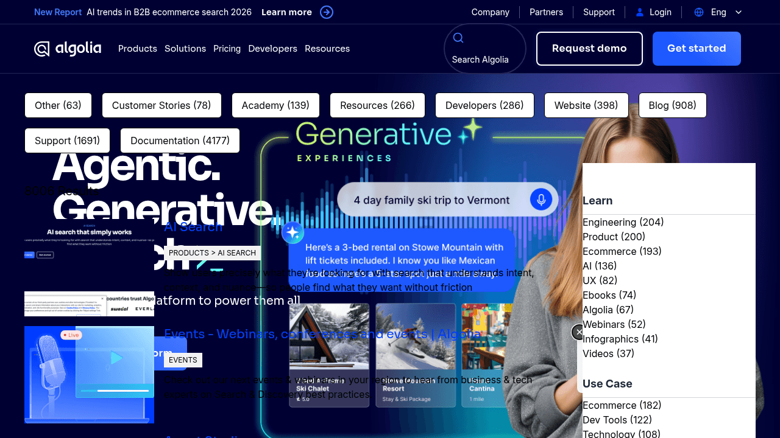Filter by Website (398)
Image resolution: width=780 pixels, height=438 pixels.
tap(586, 105)
